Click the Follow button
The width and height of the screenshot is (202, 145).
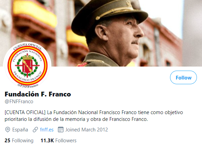[183, 77]
